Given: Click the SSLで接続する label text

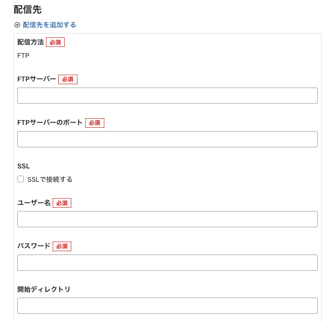Looking at the screenshot, I should 50,179.
